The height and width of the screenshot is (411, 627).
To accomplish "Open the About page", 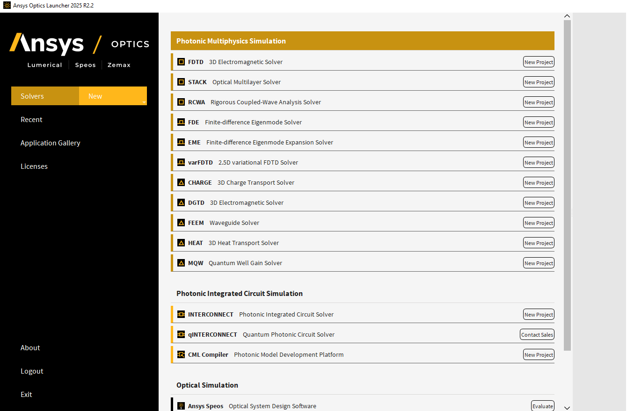I will pos(30,348).
